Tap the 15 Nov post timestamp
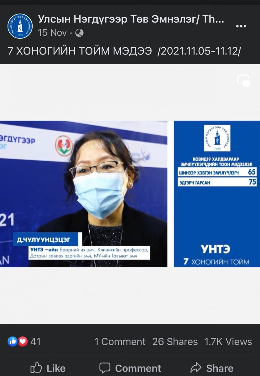The width and height of the screenshot is (260, 376). pyautogui.click(x=52, y=33)
